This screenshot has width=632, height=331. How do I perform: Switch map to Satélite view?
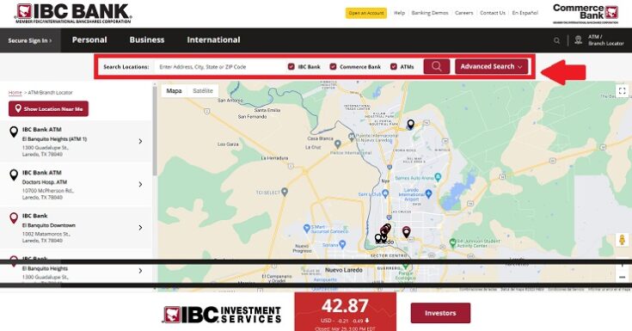click(203, 91)
